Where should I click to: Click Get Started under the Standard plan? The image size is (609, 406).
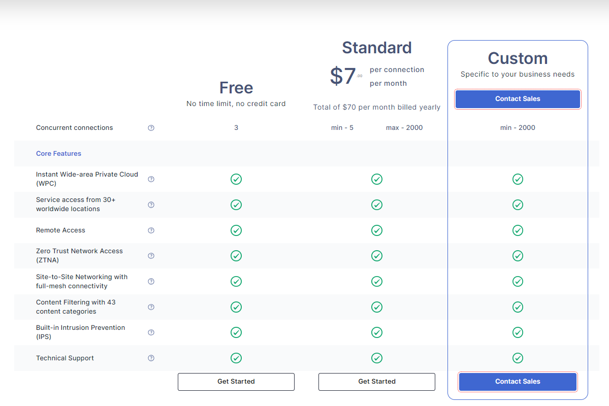[x=377, y=382]
